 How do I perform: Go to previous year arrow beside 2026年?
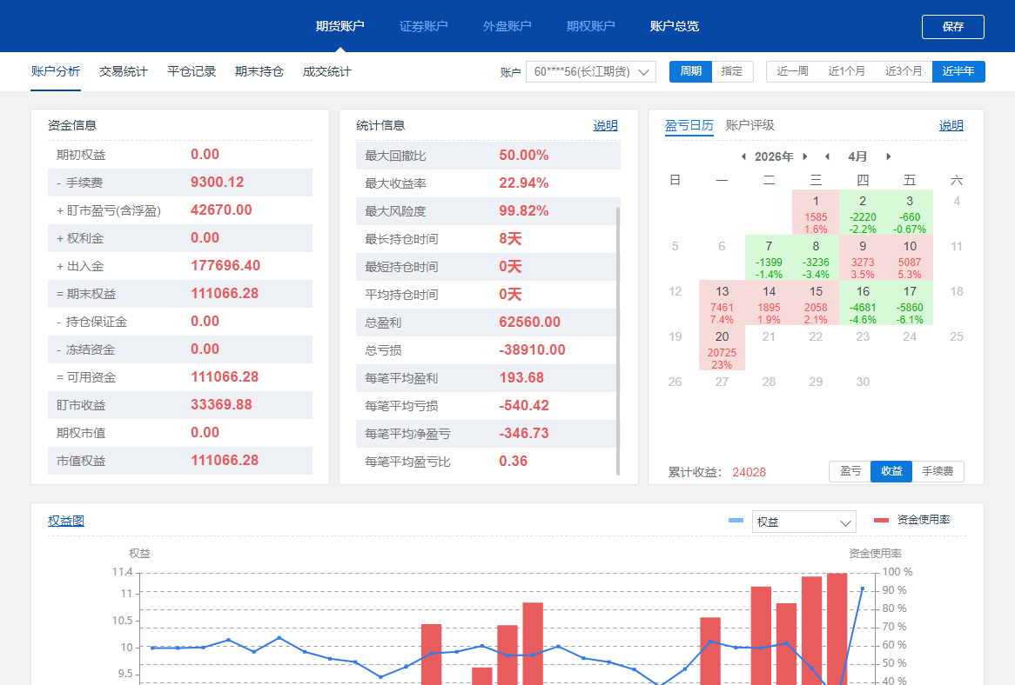click(743, 156)
